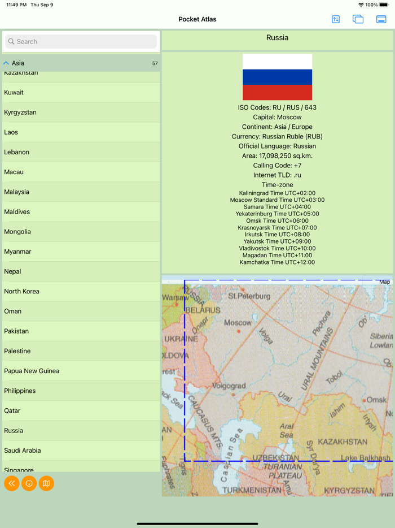
Task: Tap the Capital: Moscow line
Action: point(277,117)
